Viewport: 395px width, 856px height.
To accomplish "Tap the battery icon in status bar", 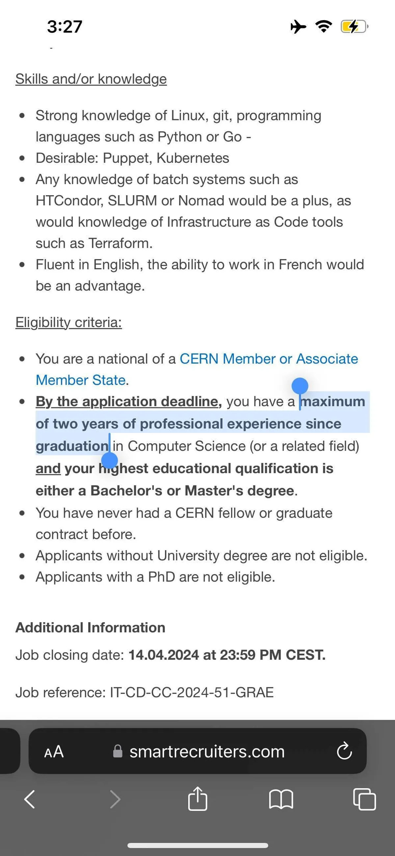I will [x=354, y=27].
